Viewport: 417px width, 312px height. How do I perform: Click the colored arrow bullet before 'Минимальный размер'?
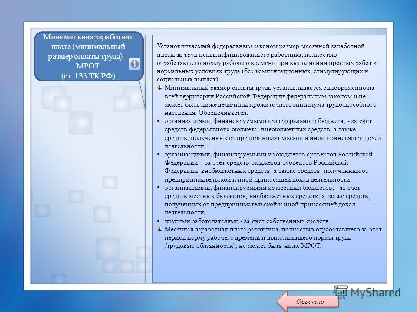click(x=159, y=88)
